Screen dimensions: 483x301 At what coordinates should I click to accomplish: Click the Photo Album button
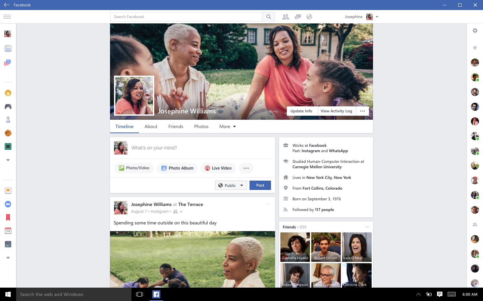(177, 168)
